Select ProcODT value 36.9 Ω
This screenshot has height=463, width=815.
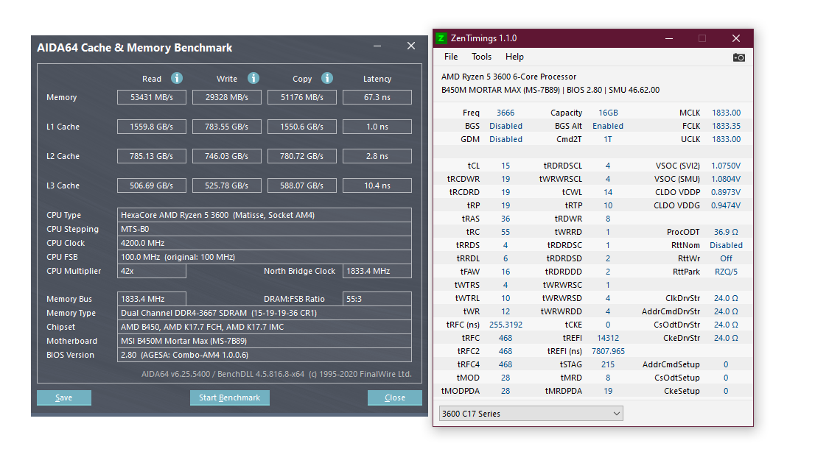click(726, 232)
